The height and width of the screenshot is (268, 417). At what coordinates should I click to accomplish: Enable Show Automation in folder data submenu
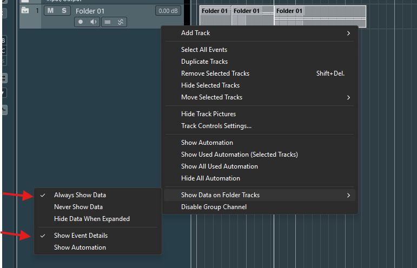98,247
